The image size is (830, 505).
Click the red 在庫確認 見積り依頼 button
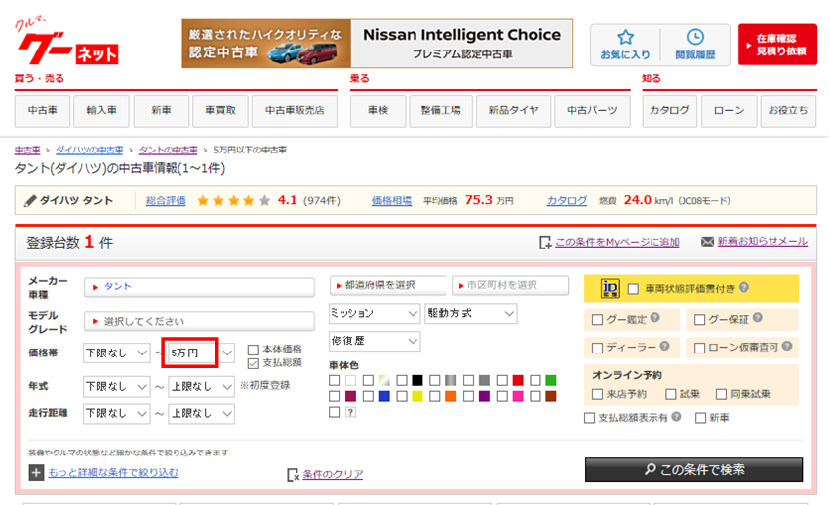coord(777,45)
